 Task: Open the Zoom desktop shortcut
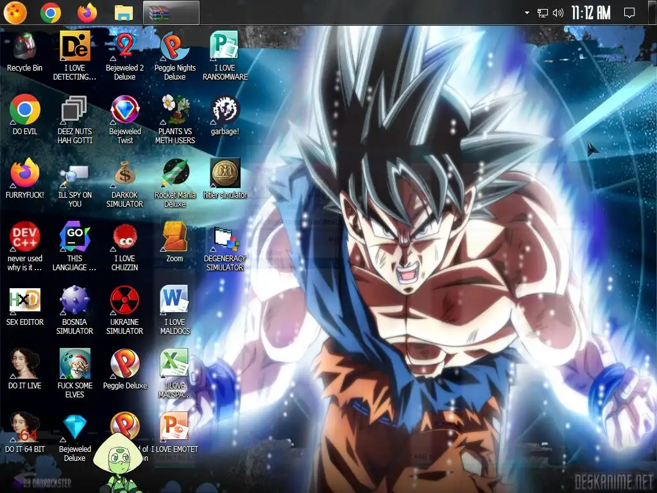(175, 242)
